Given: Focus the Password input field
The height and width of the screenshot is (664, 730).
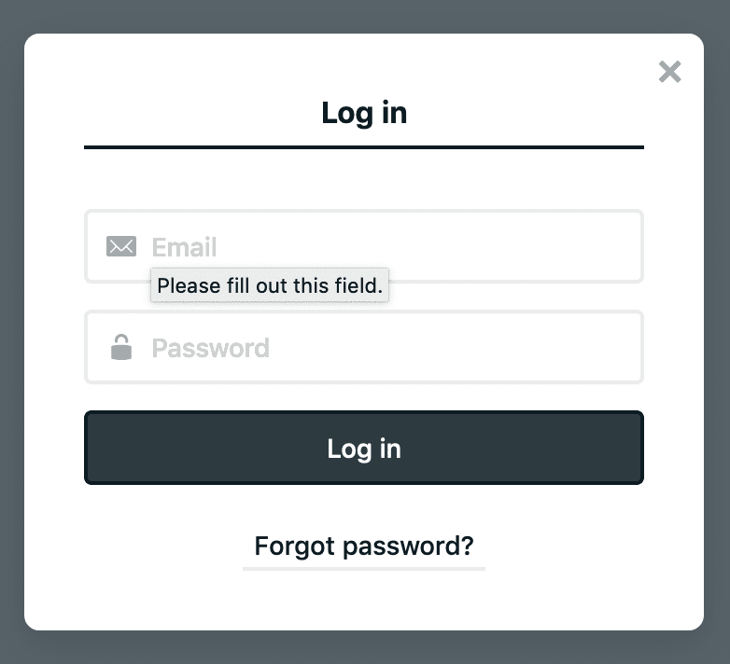Looking at the screenshot, I should coord(364,347).
